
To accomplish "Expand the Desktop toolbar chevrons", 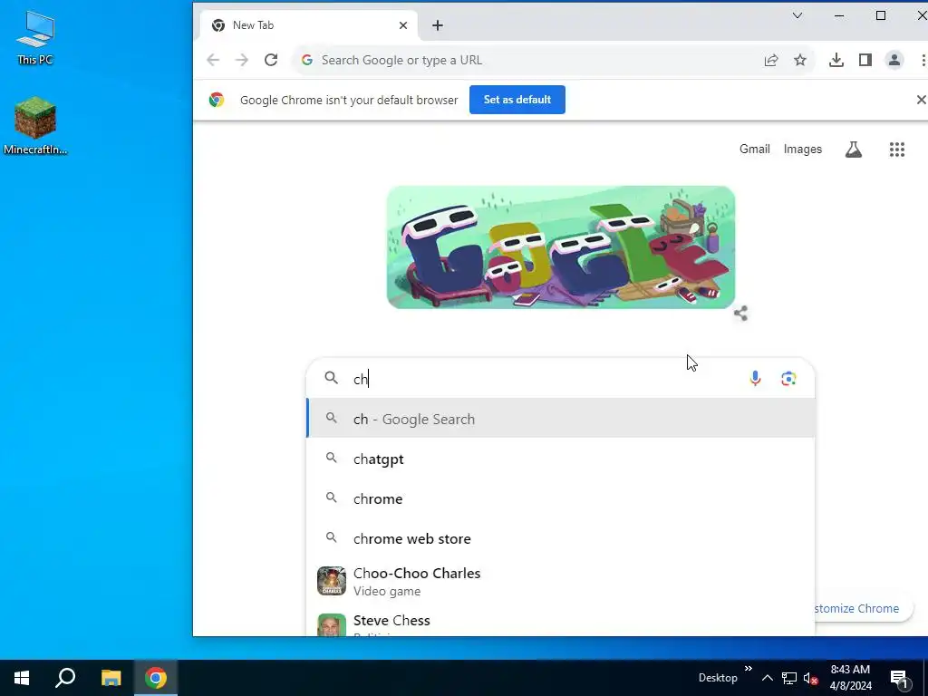I will coord(748,669).
